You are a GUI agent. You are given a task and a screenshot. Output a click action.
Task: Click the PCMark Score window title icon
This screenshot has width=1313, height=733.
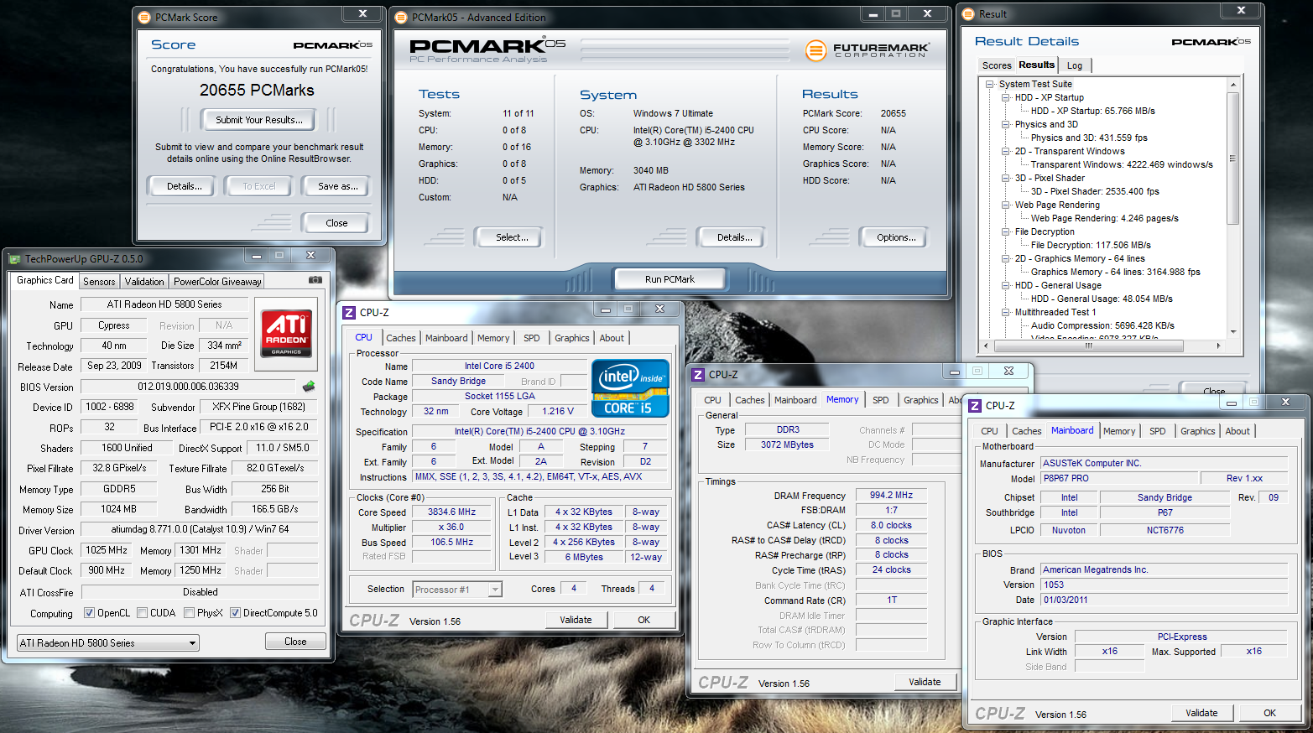144,17
